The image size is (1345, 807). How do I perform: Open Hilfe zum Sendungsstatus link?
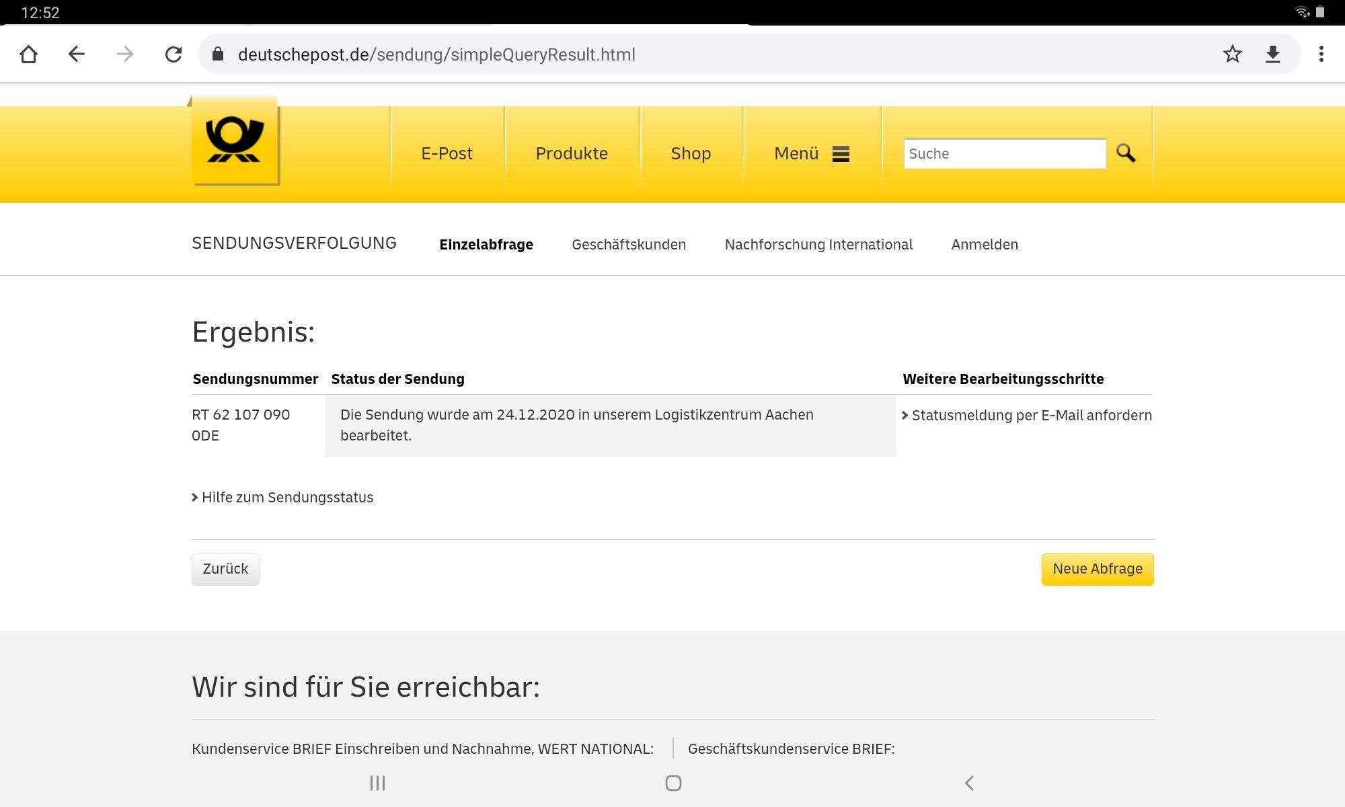[282, 498]
